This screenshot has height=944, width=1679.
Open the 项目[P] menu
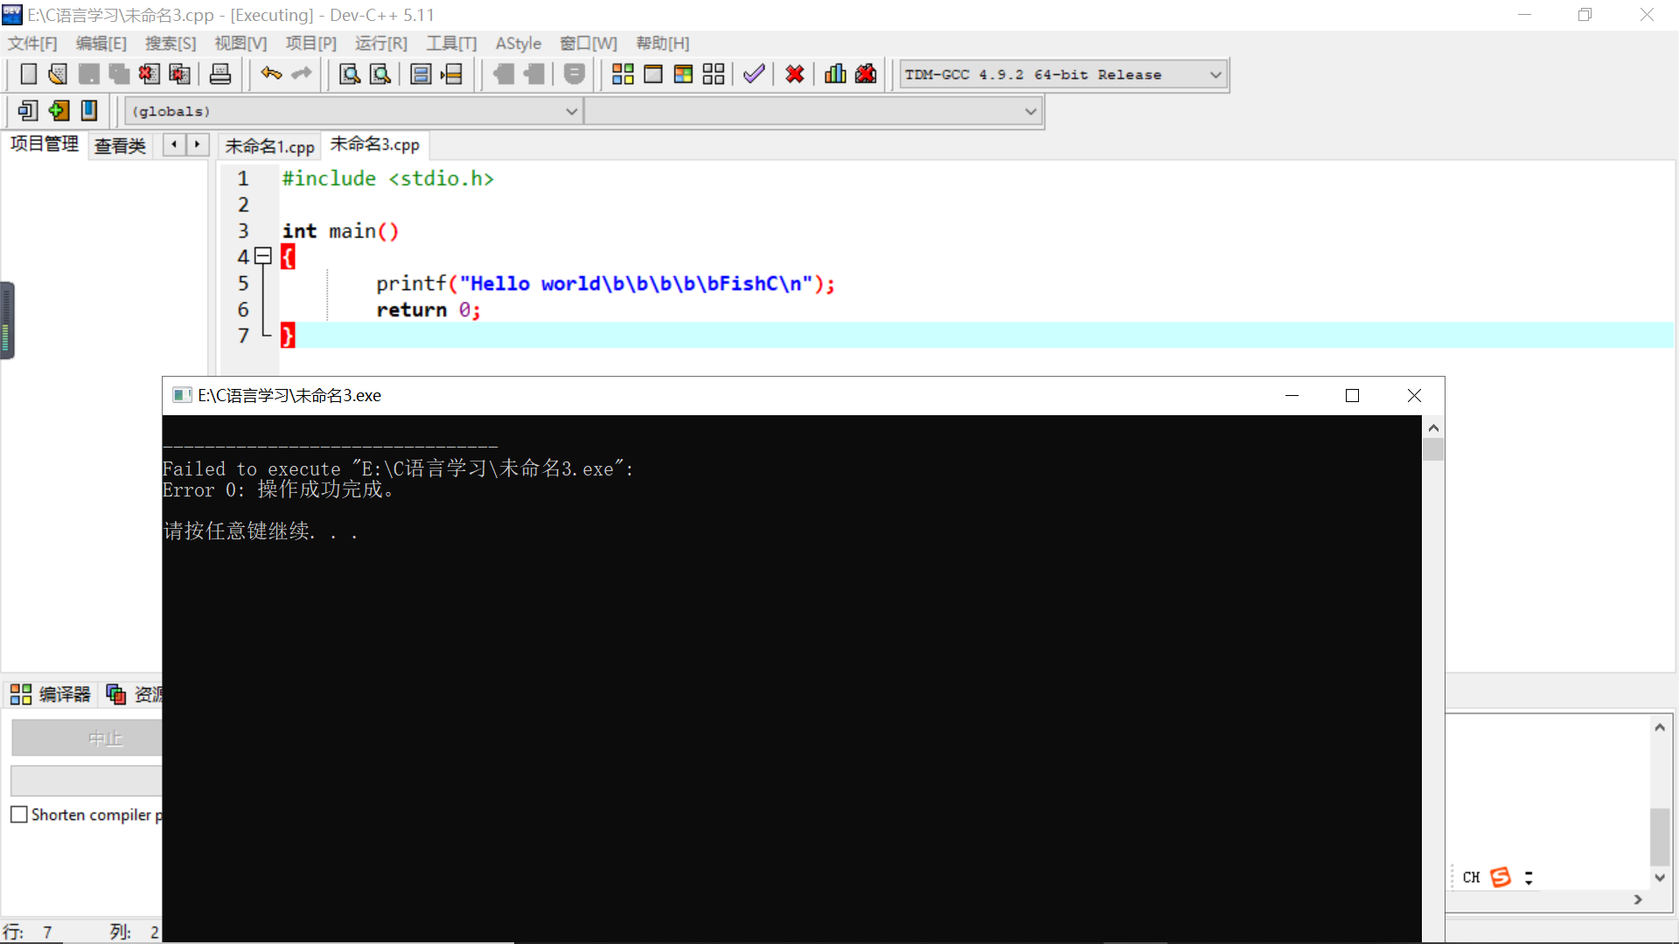click(310, 44)
